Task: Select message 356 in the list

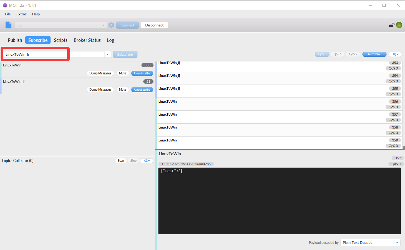Action: click(279, 104)
